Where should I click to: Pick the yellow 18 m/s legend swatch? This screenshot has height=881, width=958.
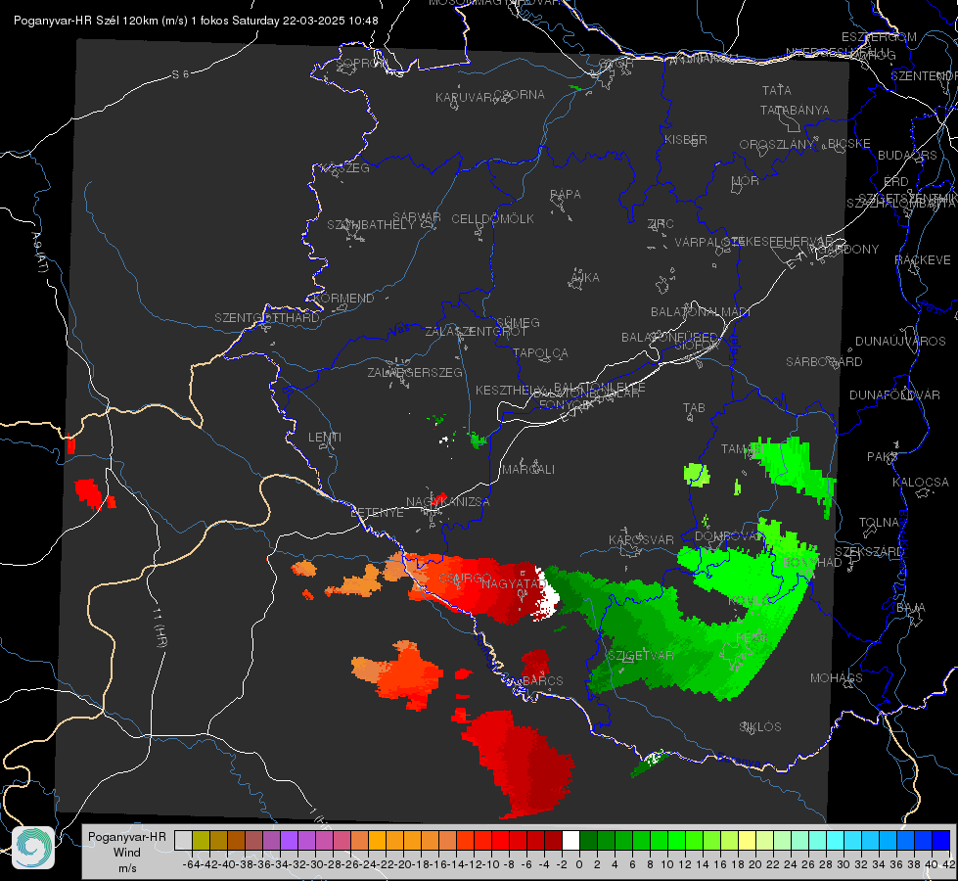tap(747, 840)
